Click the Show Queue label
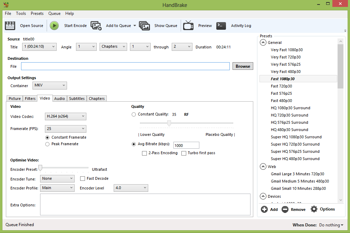The width and height of the screenshot is (350, 233). (166, 26)
